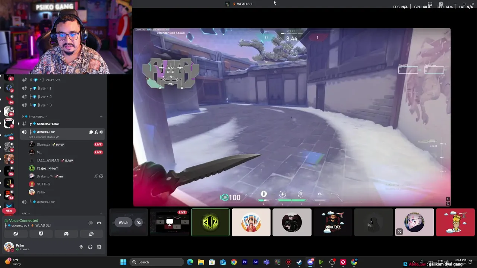This screenshot has height=268, width=477.
Task: Toggle deafen headphones in user panel
Action: click(90, 247)
